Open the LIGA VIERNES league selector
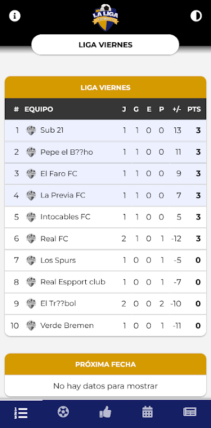 pyautogui.click(x=105, y=44)
